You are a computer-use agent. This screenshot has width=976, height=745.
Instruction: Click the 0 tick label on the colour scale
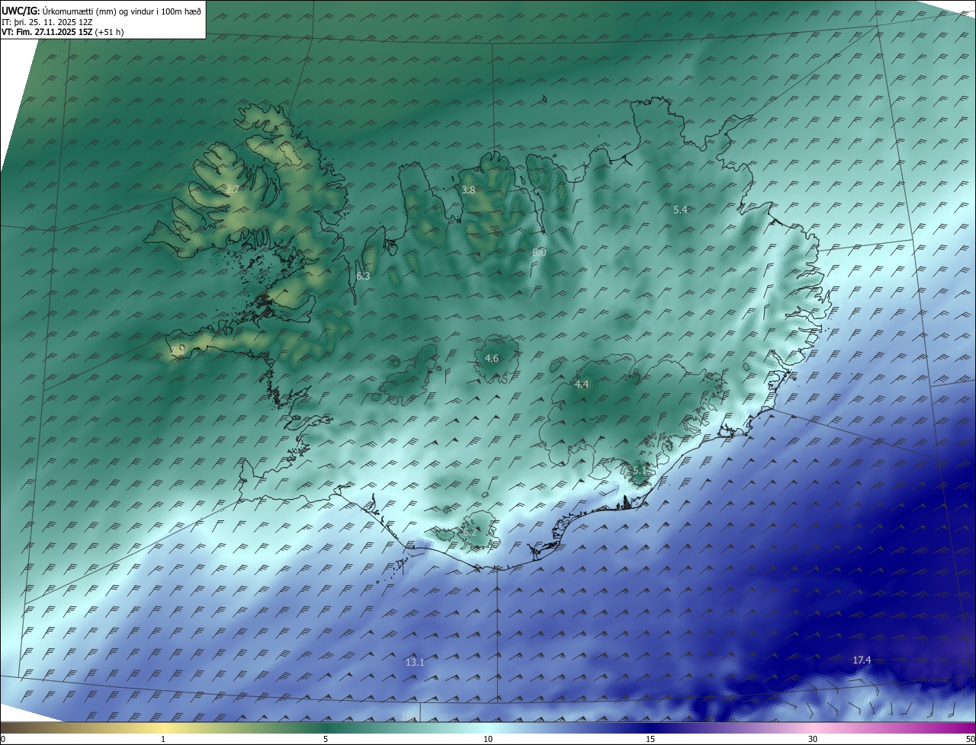pos(2,739)
